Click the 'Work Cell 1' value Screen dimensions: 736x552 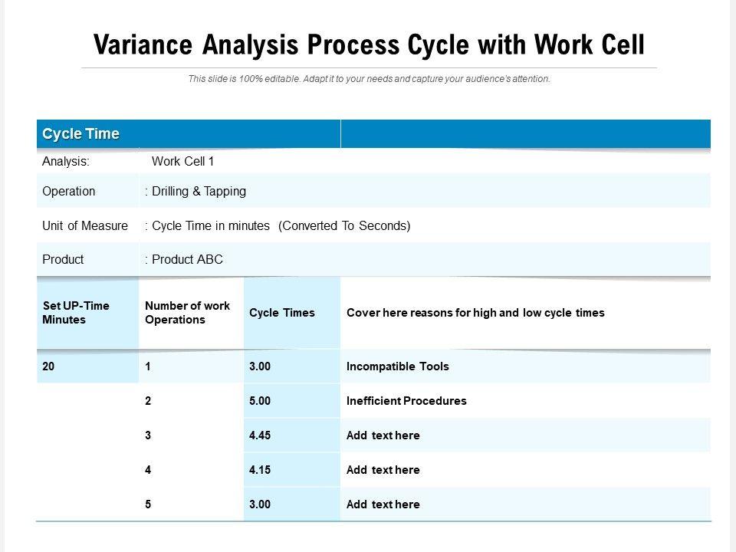point(182,162)
